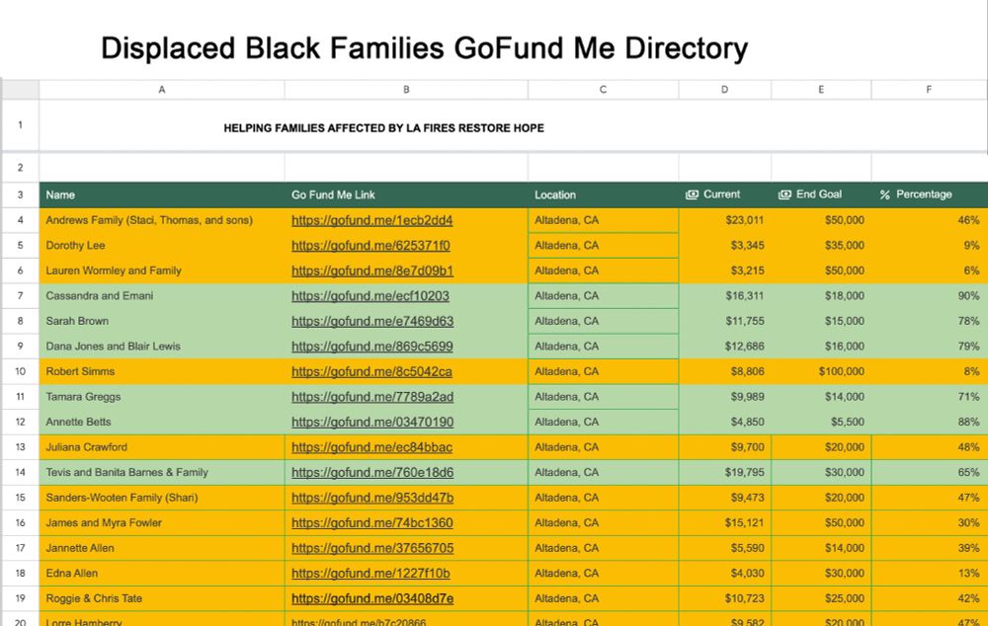Select row 14 header
The image size is (988, 626).
pyautogui.click(x=20, y=472)
